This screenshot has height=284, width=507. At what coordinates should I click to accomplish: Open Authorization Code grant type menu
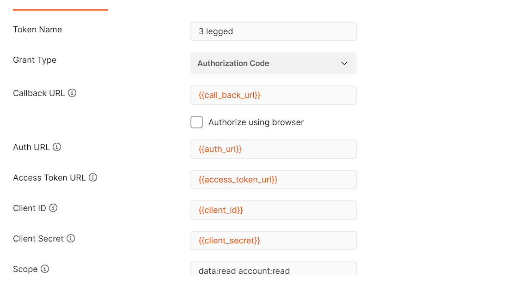click(273, 63)
